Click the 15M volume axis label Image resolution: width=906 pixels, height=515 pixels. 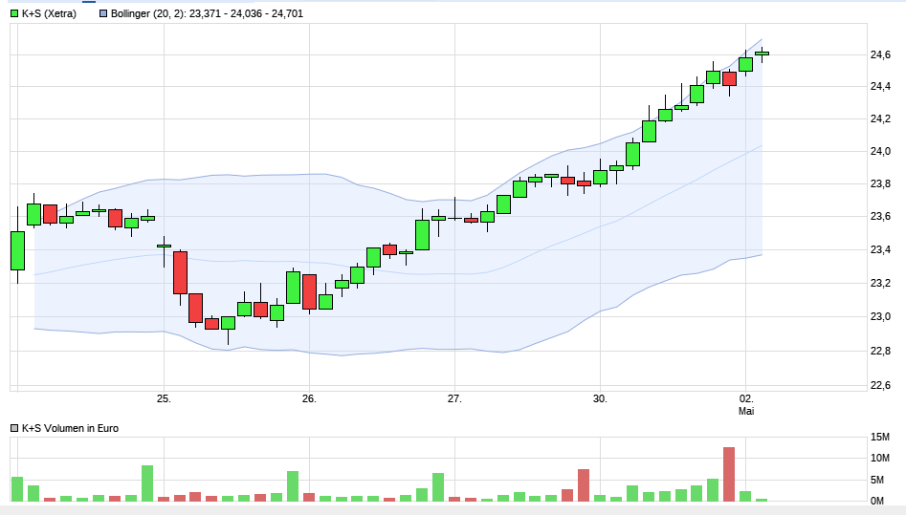[880, 437]
